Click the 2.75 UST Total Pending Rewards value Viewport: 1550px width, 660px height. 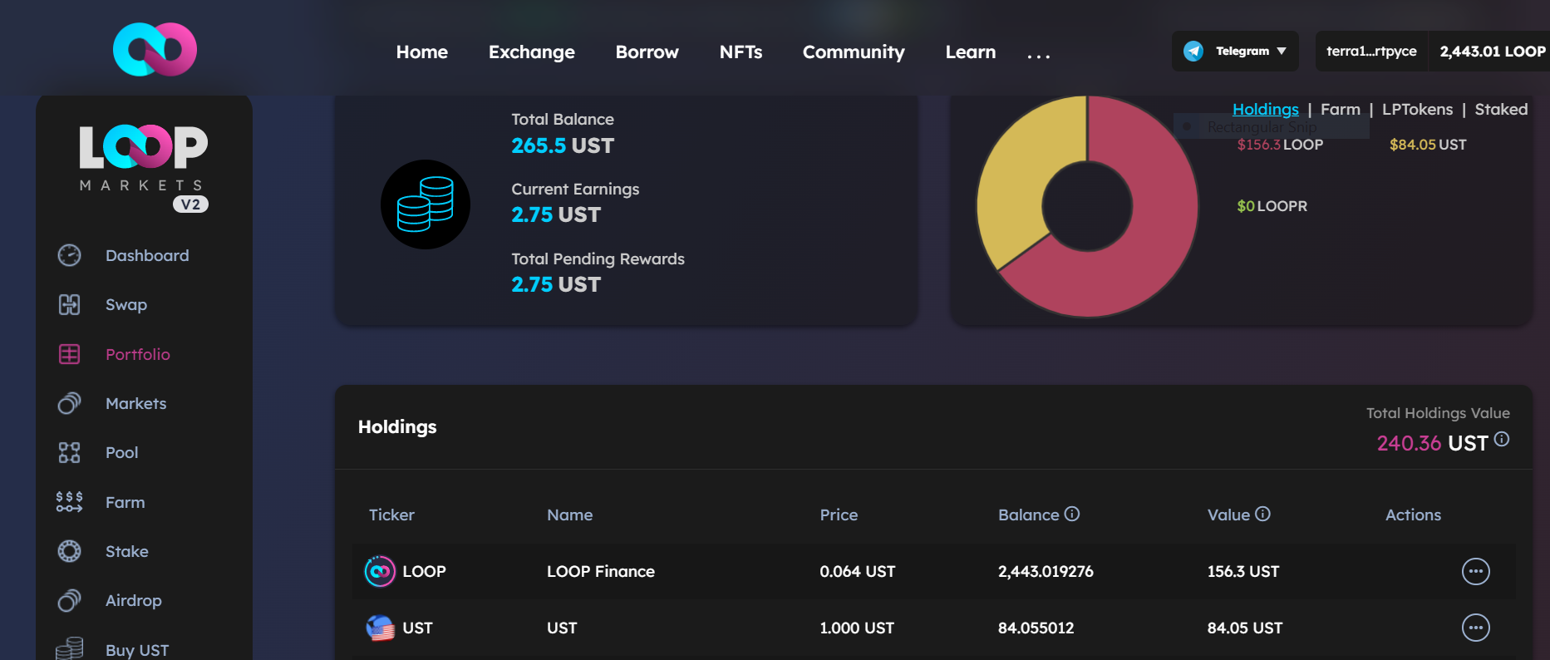click(x=556, y=284)
